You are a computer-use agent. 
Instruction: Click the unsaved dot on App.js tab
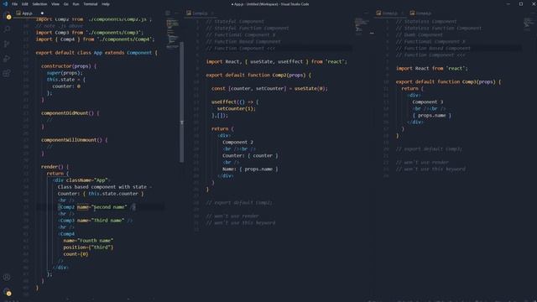(42, 13)
